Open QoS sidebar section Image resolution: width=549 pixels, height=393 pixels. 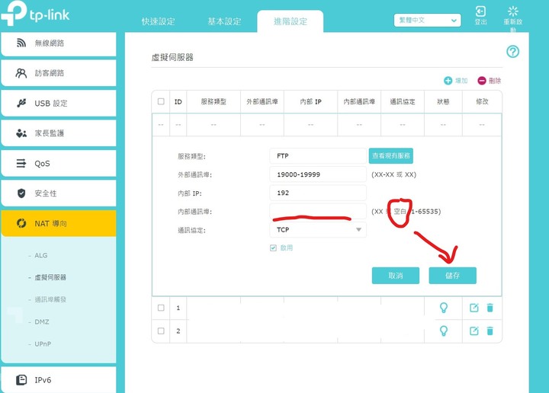[x=59, y=163]
